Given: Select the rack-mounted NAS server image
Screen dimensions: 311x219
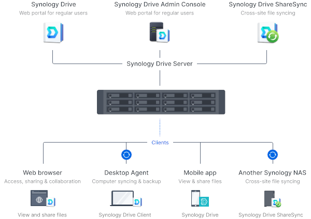Looking at the screenshot, I should tap(160, 102).
